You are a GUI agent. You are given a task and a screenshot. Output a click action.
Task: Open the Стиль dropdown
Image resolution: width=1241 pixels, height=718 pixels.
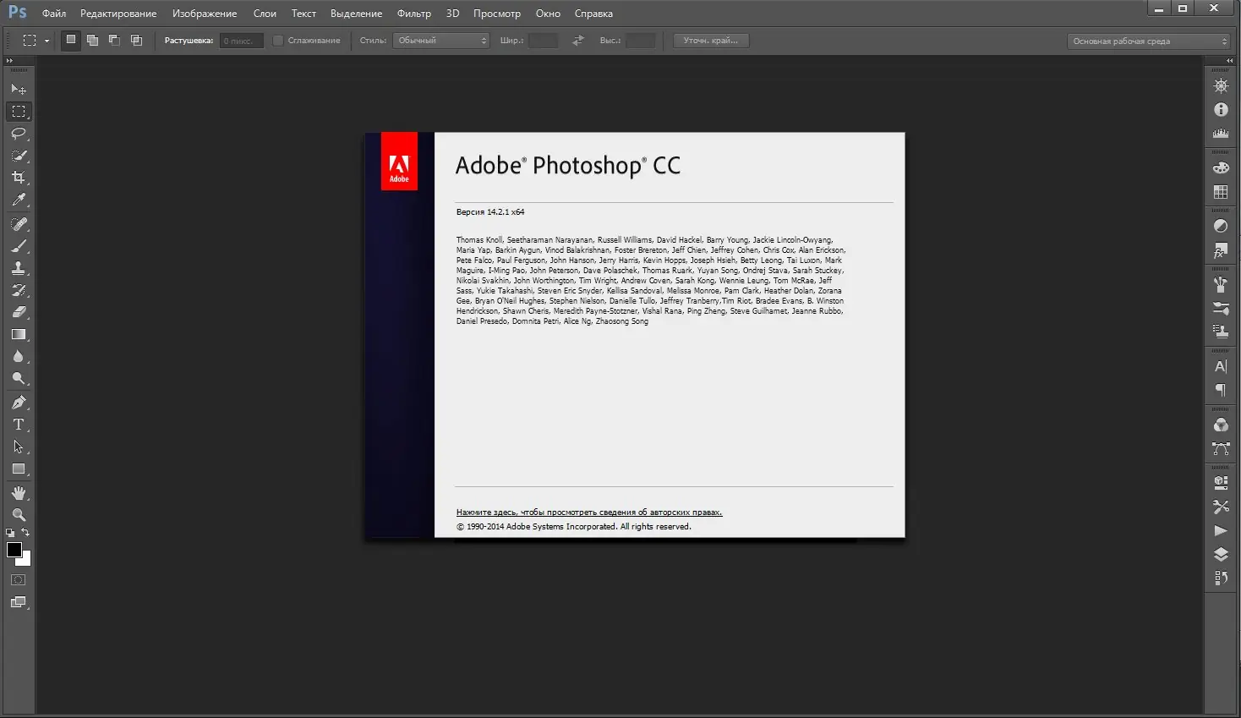click(441, 41)
